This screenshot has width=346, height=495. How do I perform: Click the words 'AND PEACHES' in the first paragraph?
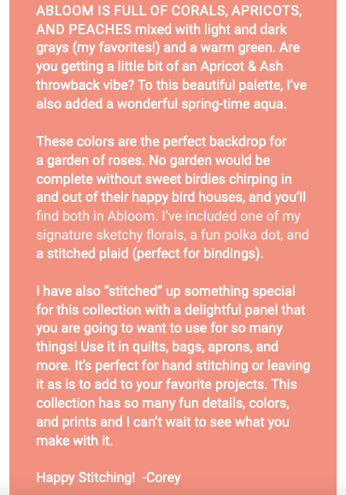84,29
